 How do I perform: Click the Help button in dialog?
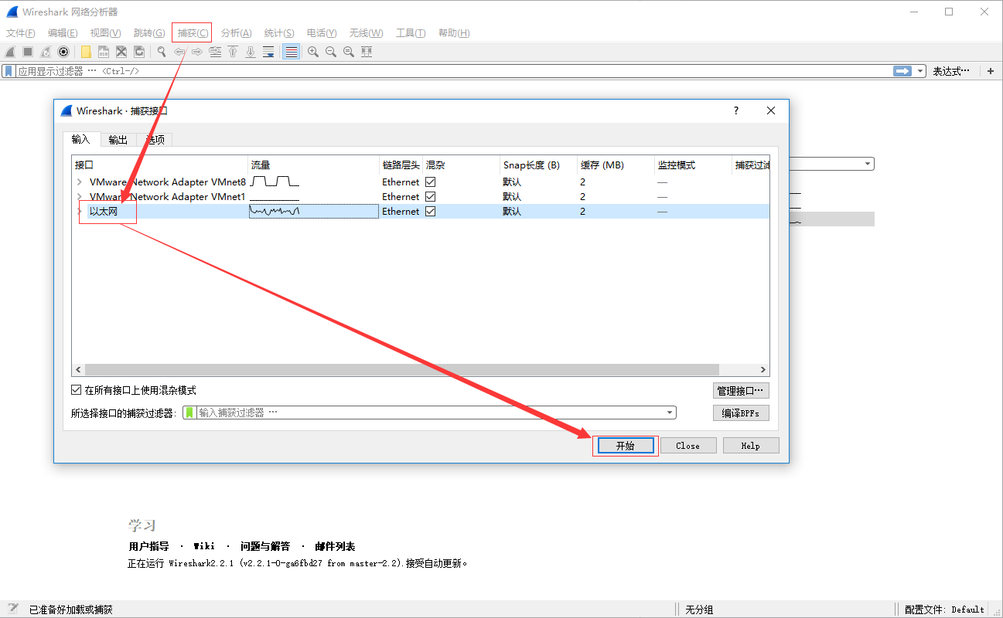pyautogui.click(x=750, y=446)
